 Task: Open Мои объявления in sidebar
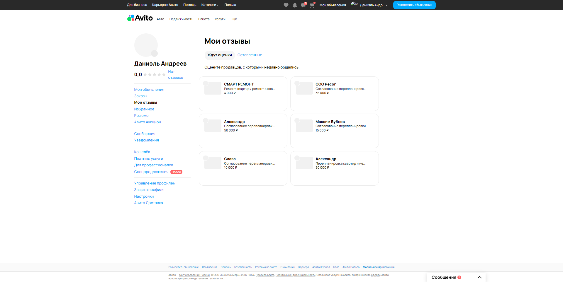[149, 90]
